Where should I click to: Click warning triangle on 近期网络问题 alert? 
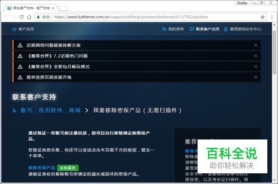click(x=20, y=45)
